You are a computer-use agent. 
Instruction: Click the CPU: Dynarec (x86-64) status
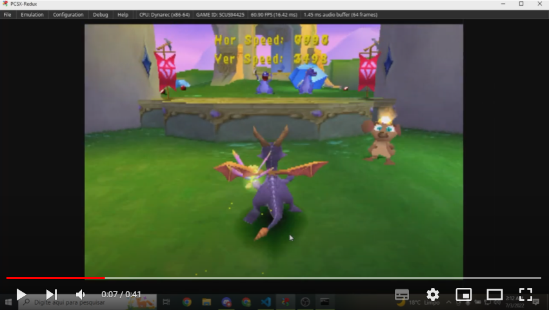point(165,15)
